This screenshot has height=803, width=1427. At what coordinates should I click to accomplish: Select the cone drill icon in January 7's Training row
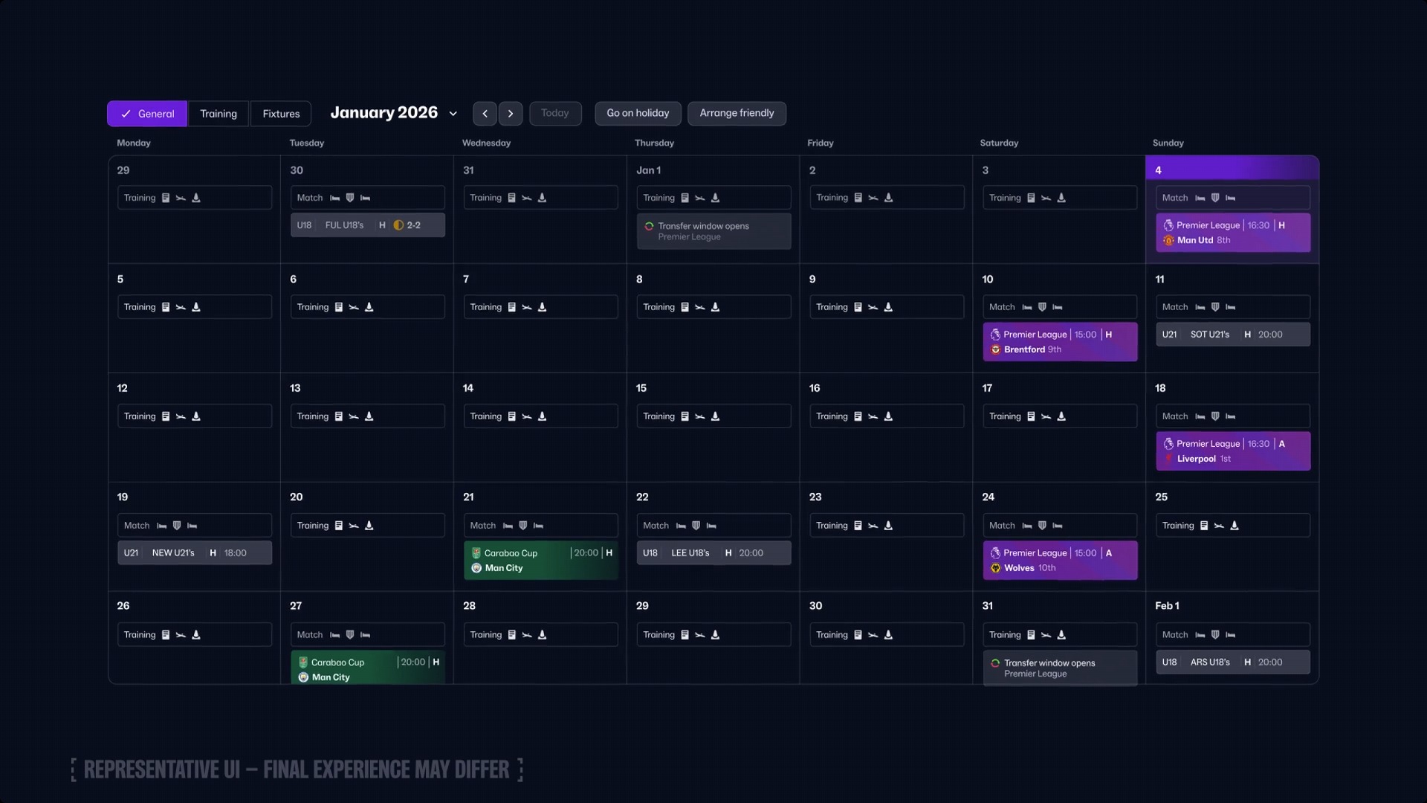coord(543,306)
